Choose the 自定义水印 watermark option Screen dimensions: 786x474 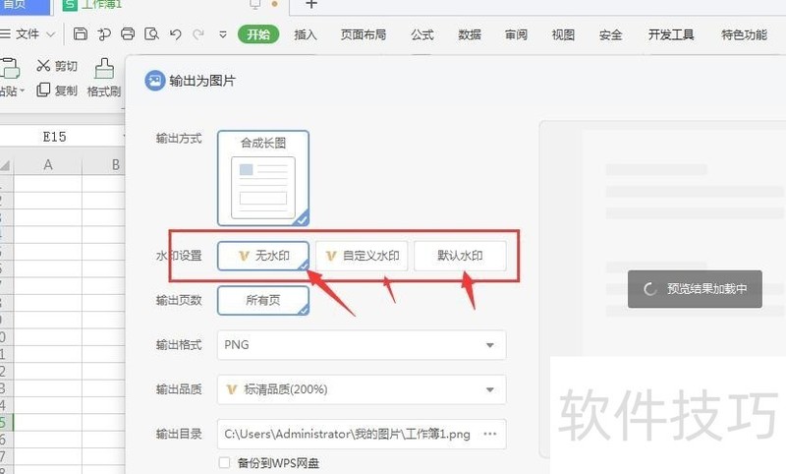[x=362, y=256]
